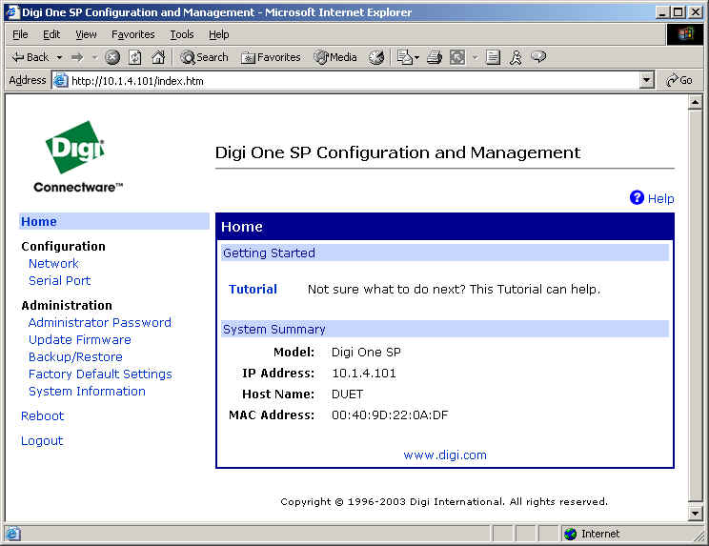This screenshot has width=709, height=546.
Task: Expand the Mail button dropdown arrow
Action: pos(416,57)
